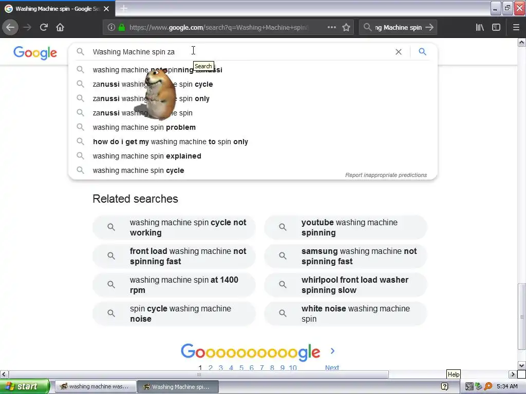
Task: Go to results page 2
Action: [x=210, y=367]
